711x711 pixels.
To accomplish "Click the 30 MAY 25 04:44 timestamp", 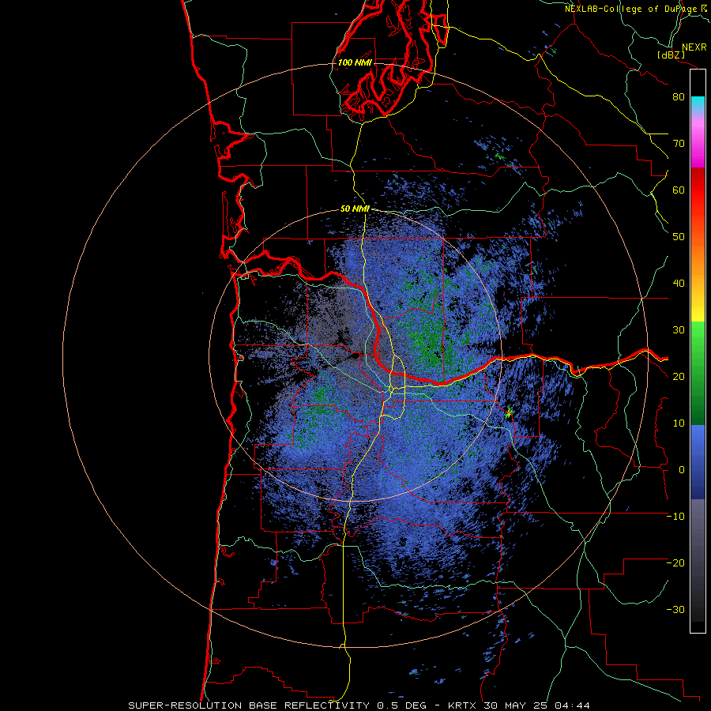I will click(x=537, y=705).
